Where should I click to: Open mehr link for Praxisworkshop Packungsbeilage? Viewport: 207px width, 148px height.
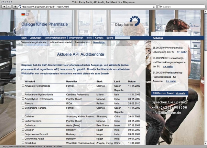[171, 81]
